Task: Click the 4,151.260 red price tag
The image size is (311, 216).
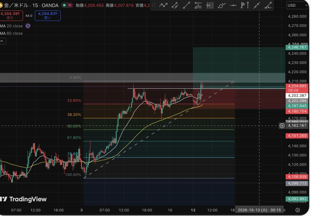Action: pyautogui.click(x=297, y=136)
